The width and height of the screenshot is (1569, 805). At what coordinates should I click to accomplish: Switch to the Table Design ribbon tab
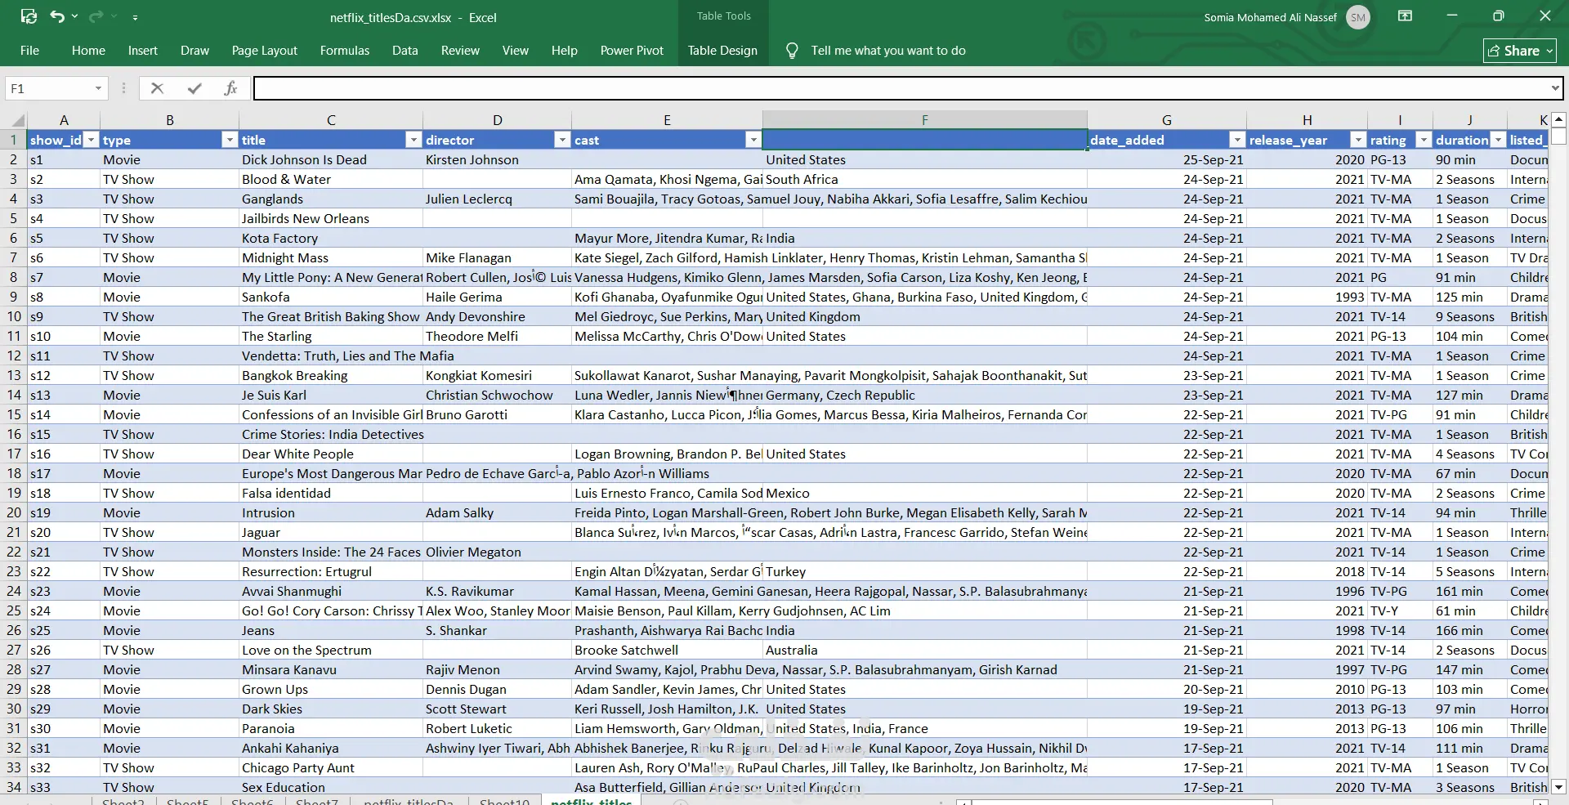tap(722, 51)
